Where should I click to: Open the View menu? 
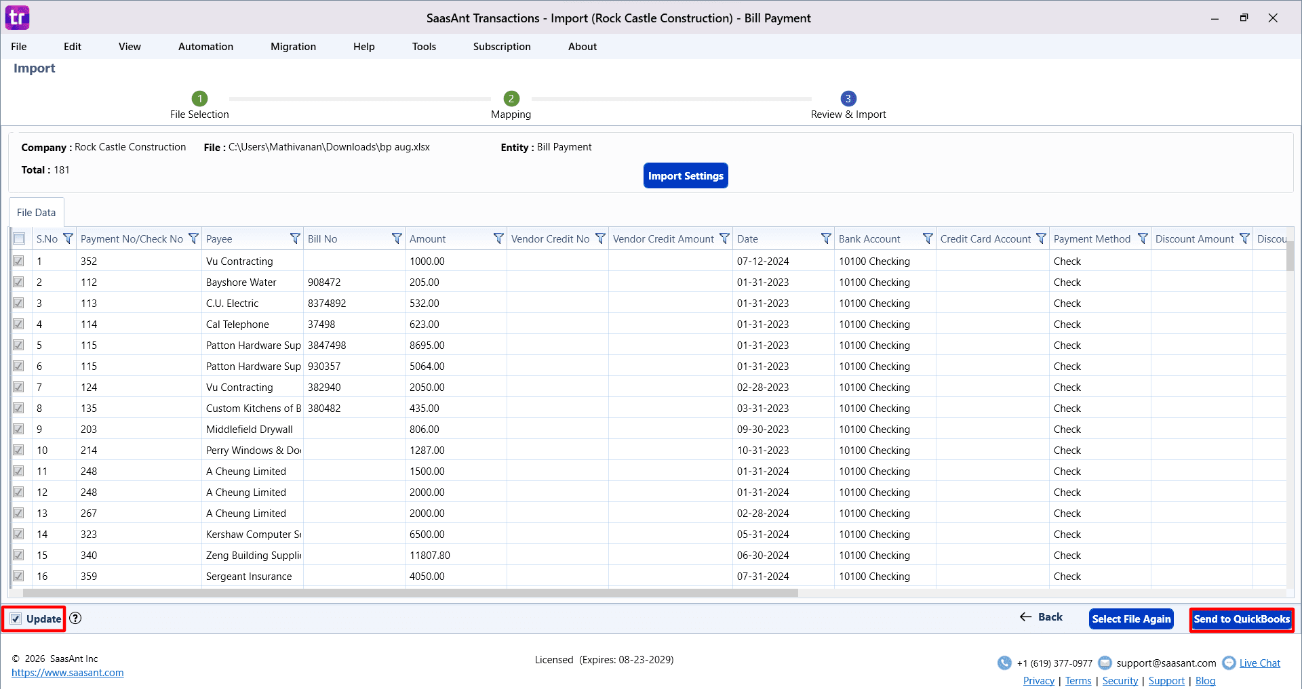pyautogui.click(x=130, y=46)
